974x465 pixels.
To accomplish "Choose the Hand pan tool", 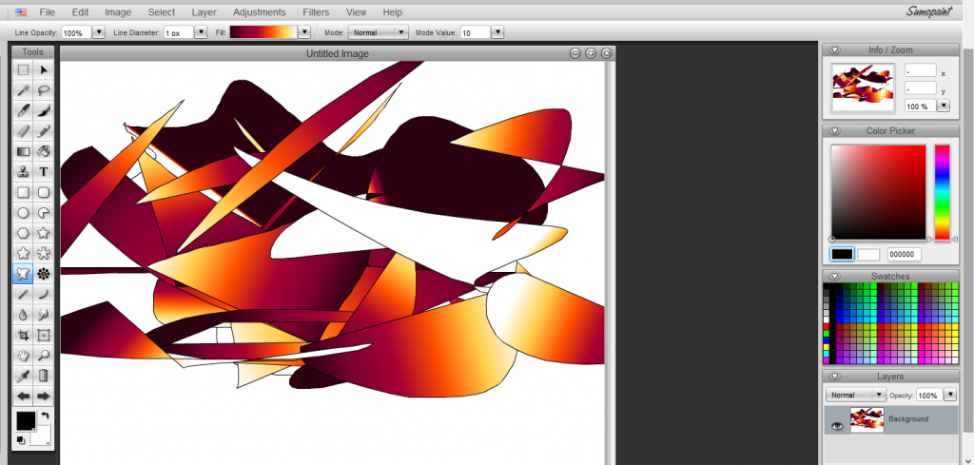I will tap(24, 356).
